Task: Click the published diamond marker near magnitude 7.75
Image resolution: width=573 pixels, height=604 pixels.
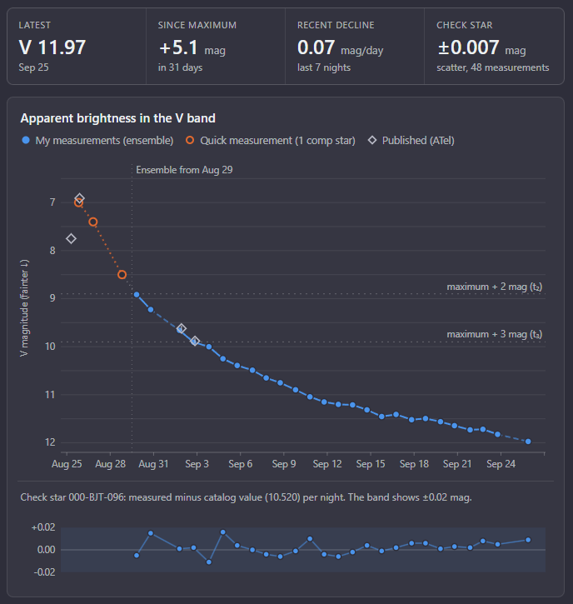Action: click(71, 239)
